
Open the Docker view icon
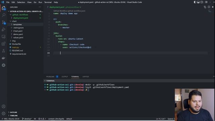4,58
